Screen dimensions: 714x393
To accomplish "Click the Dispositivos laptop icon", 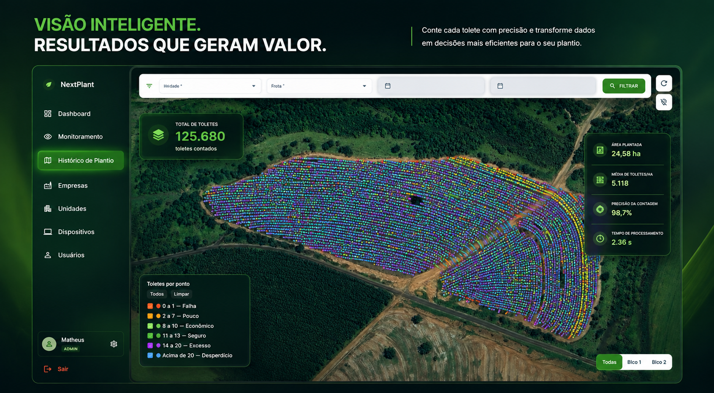I will pos(48,232).
